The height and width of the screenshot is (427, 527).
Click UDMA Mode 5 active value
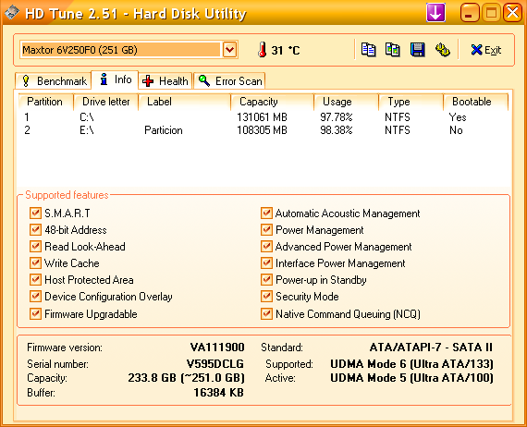point(411,378)
